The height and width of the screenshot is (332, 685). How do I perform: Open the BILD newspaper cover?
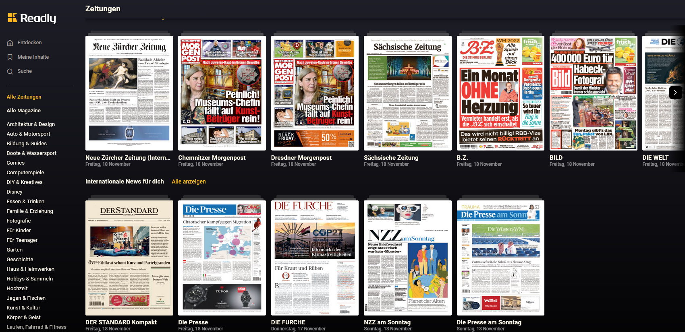tap(594, 93)
